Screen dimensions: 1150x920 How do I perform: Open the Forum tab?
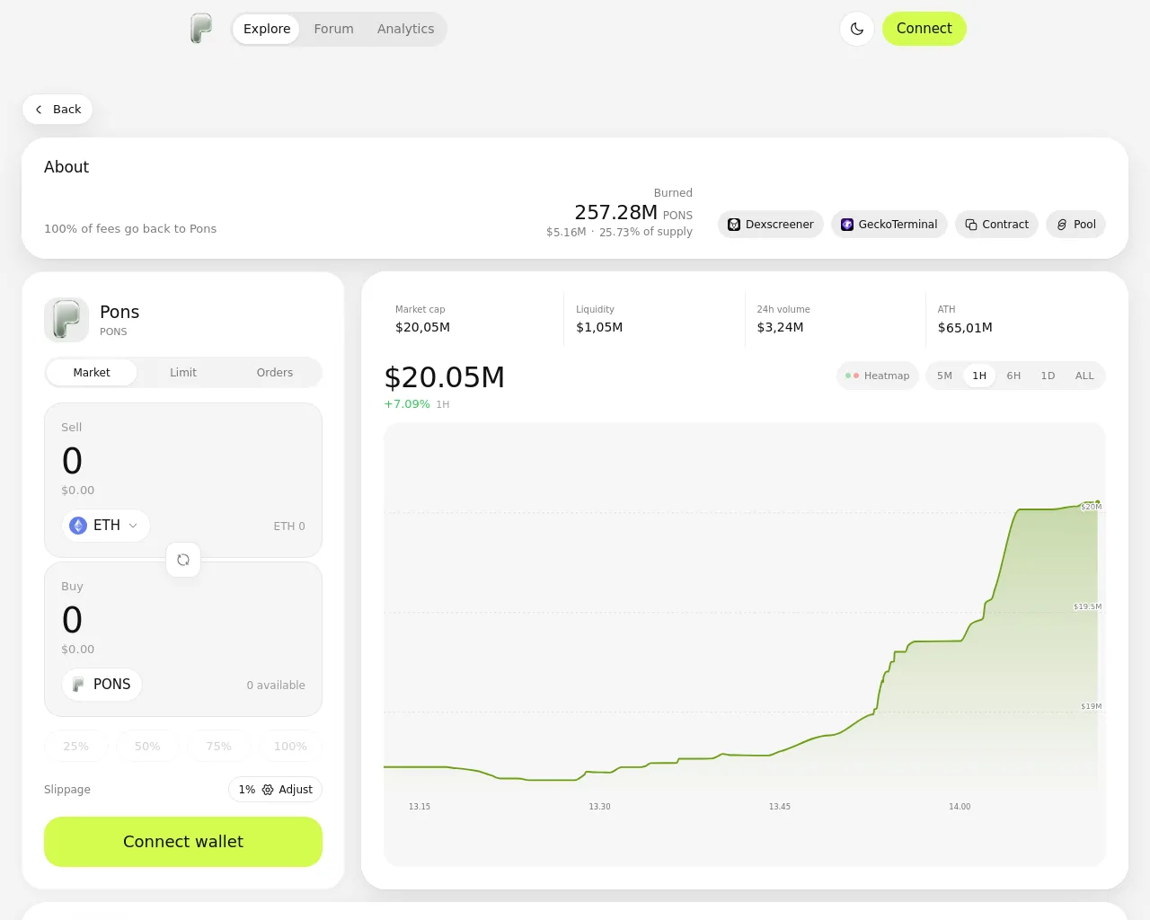tap(333, 29)
